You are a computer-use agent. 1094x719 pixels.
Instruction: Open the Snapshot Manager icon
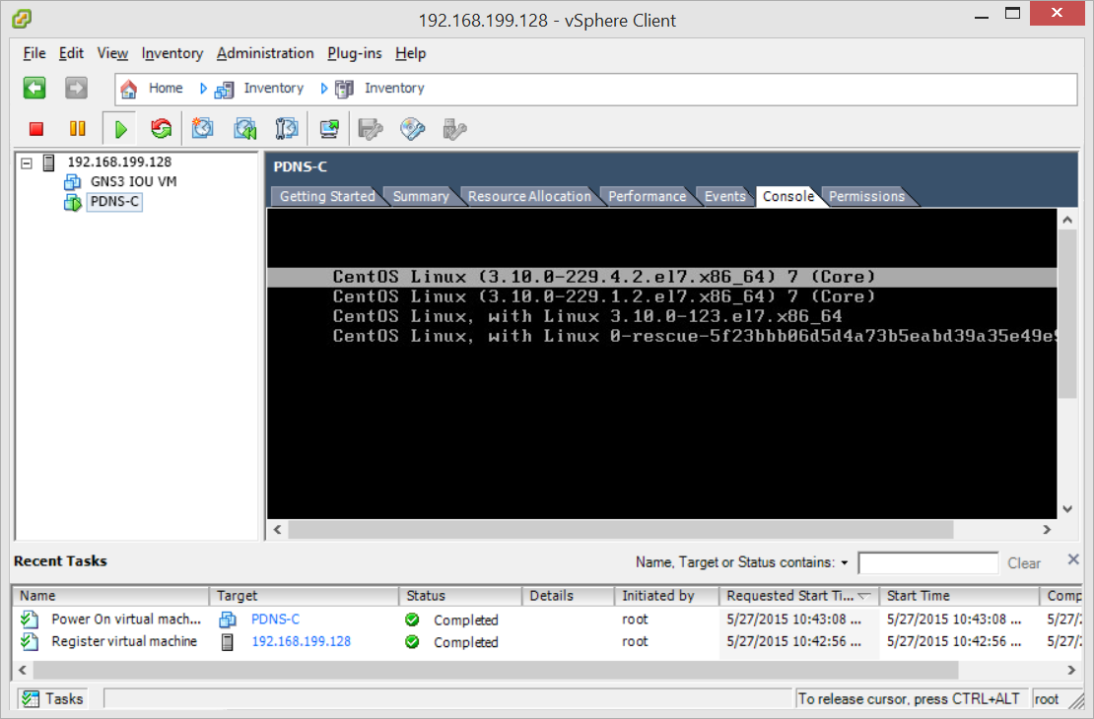click(x=286, y=129)
